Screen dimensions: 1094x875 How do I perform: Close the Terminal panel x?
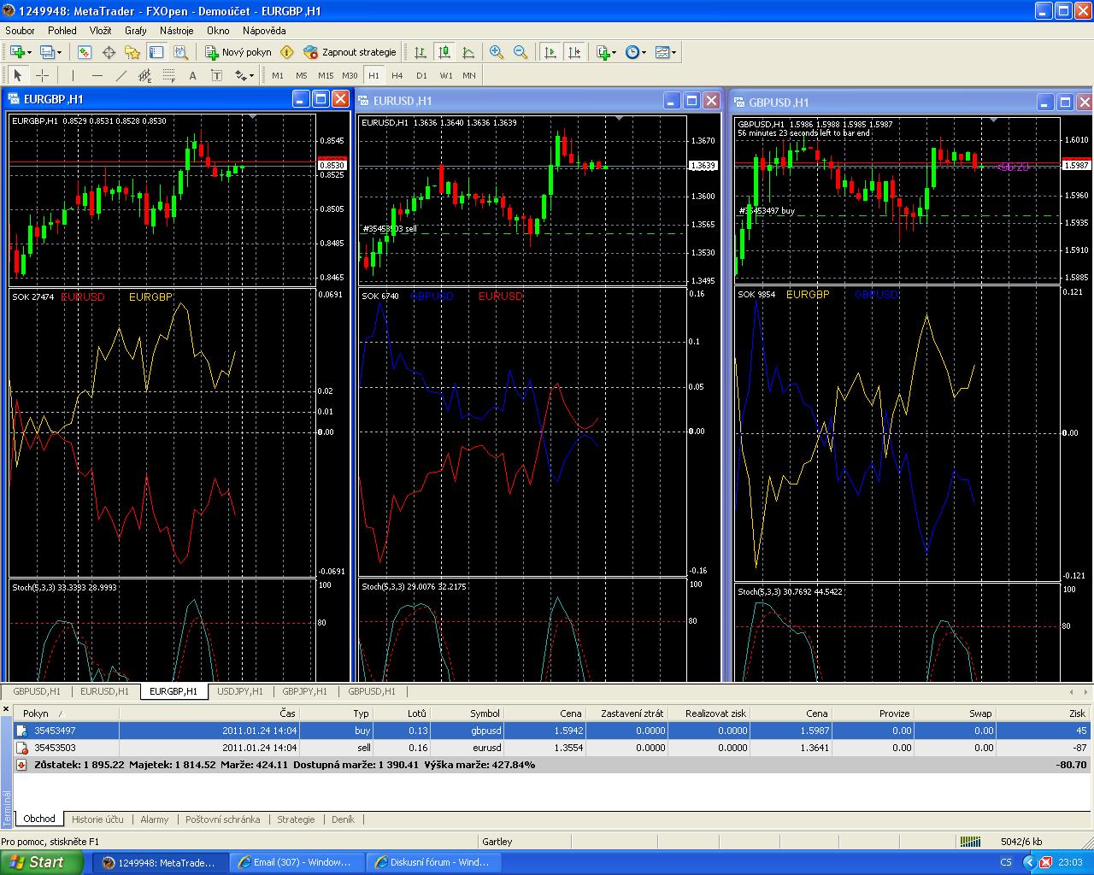pyautogui.click(x=6, y=709)
